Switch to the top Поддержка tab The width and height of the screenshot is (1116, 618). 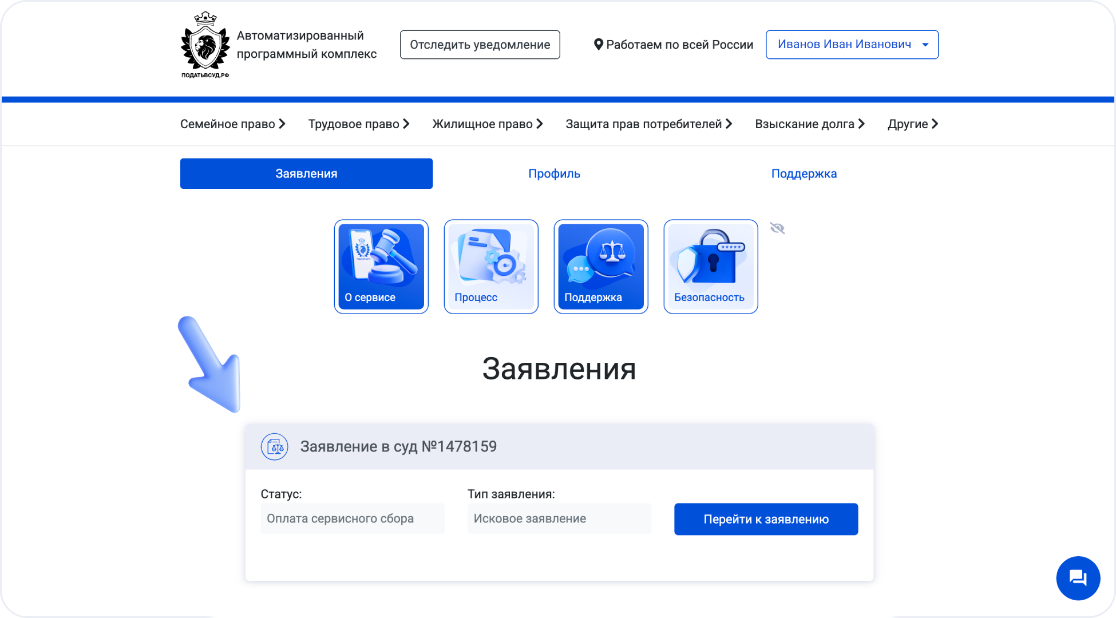tap(804, 173)
